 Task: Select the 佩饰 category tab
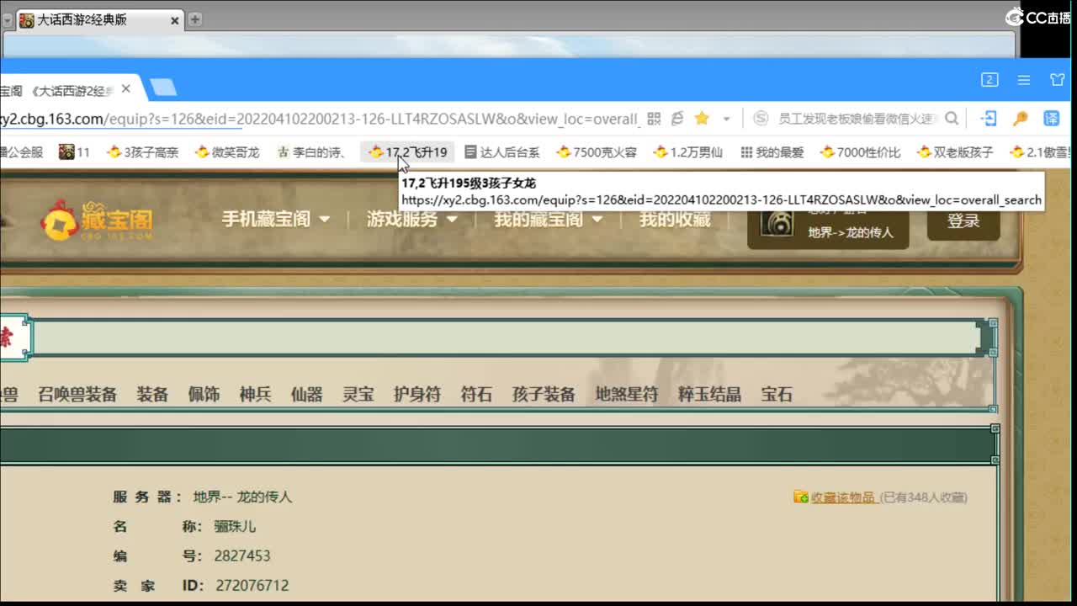(x=204, y=395)
